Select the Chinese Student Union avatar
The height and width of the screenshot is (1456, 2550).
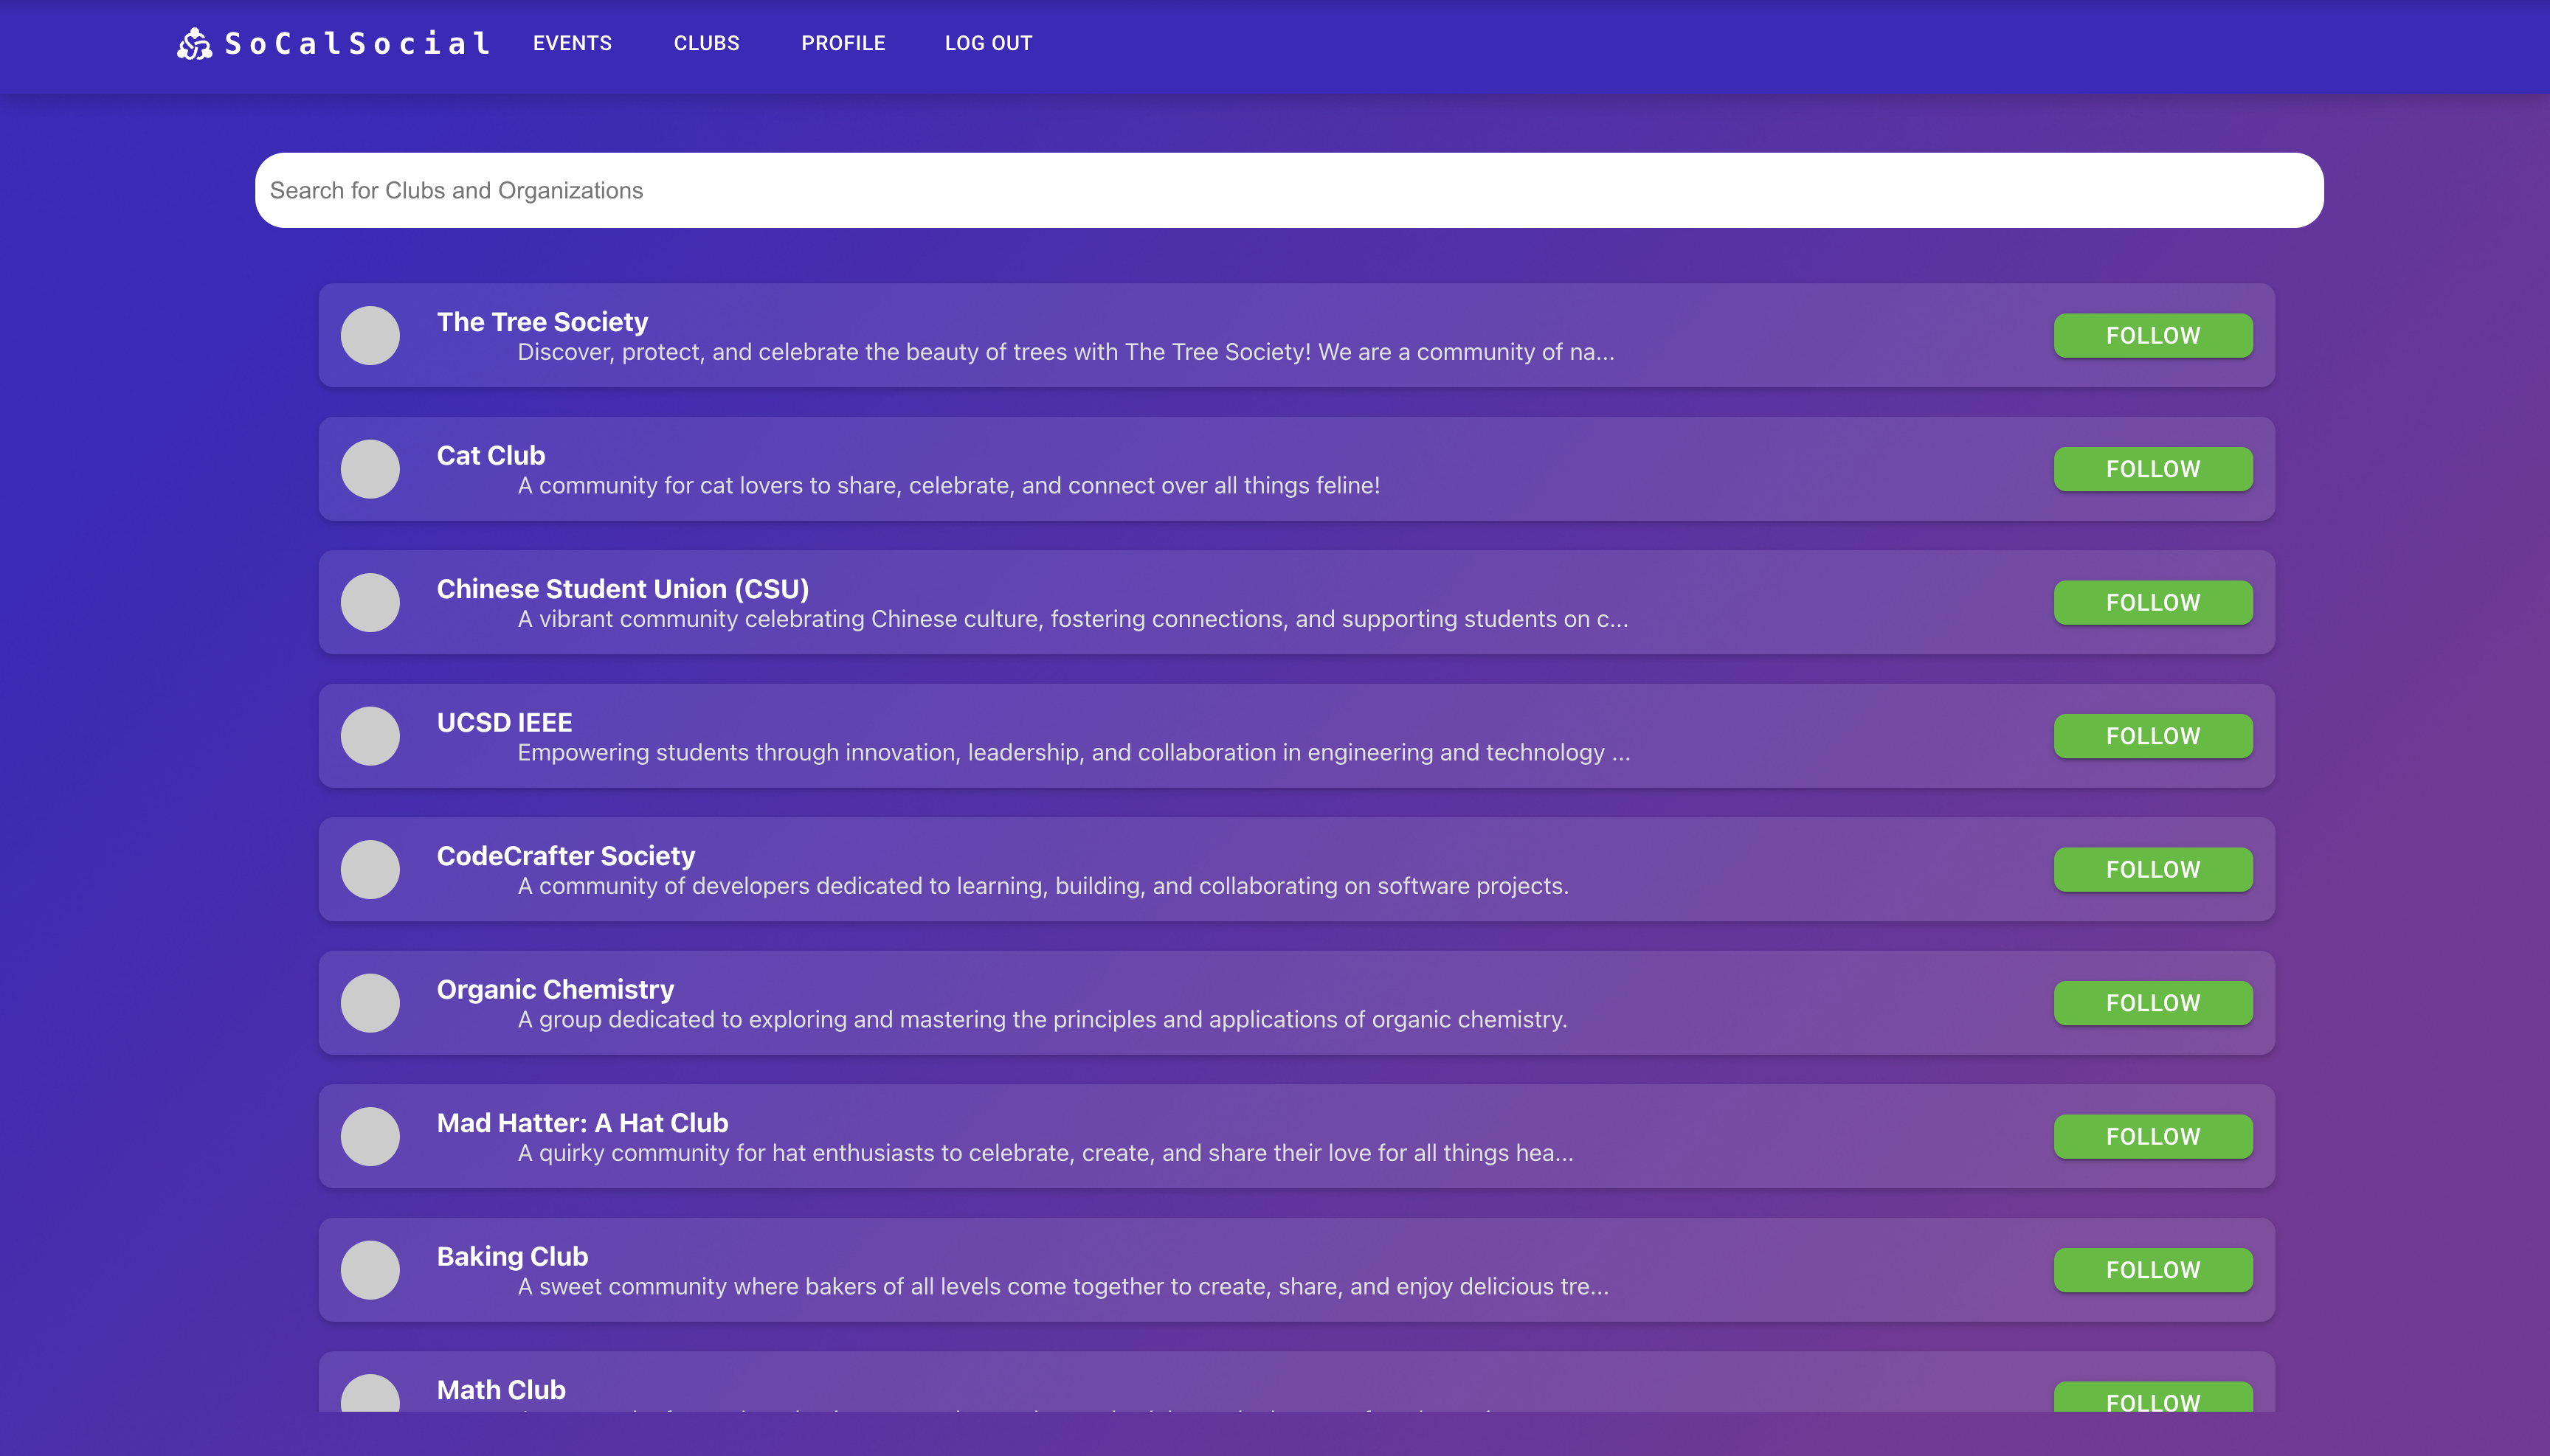click(x=370, y=602)
